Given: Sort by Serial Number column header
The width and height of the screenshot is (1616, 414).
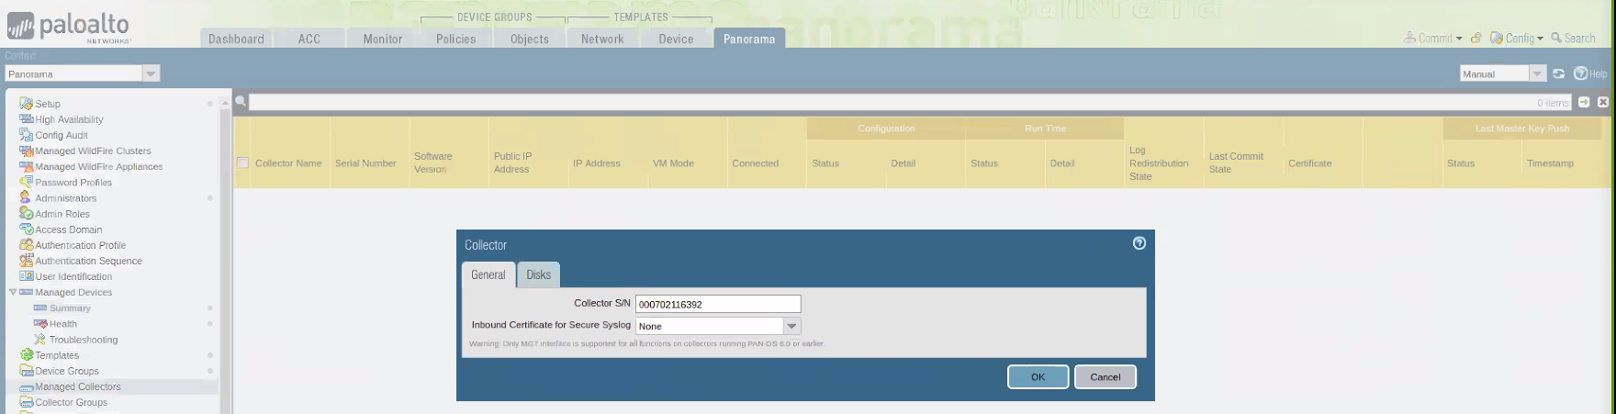Looking at the screenshot, I should pyautogui.click(x=365, y=163).
